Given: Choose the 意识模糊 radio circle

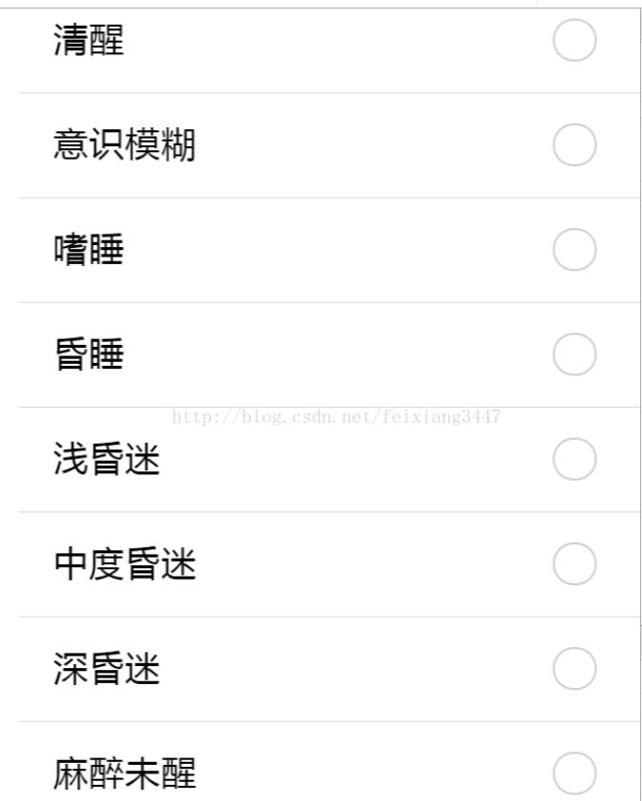Looking at the screenshot, I should pyautogui.click(x=574, y=145).
